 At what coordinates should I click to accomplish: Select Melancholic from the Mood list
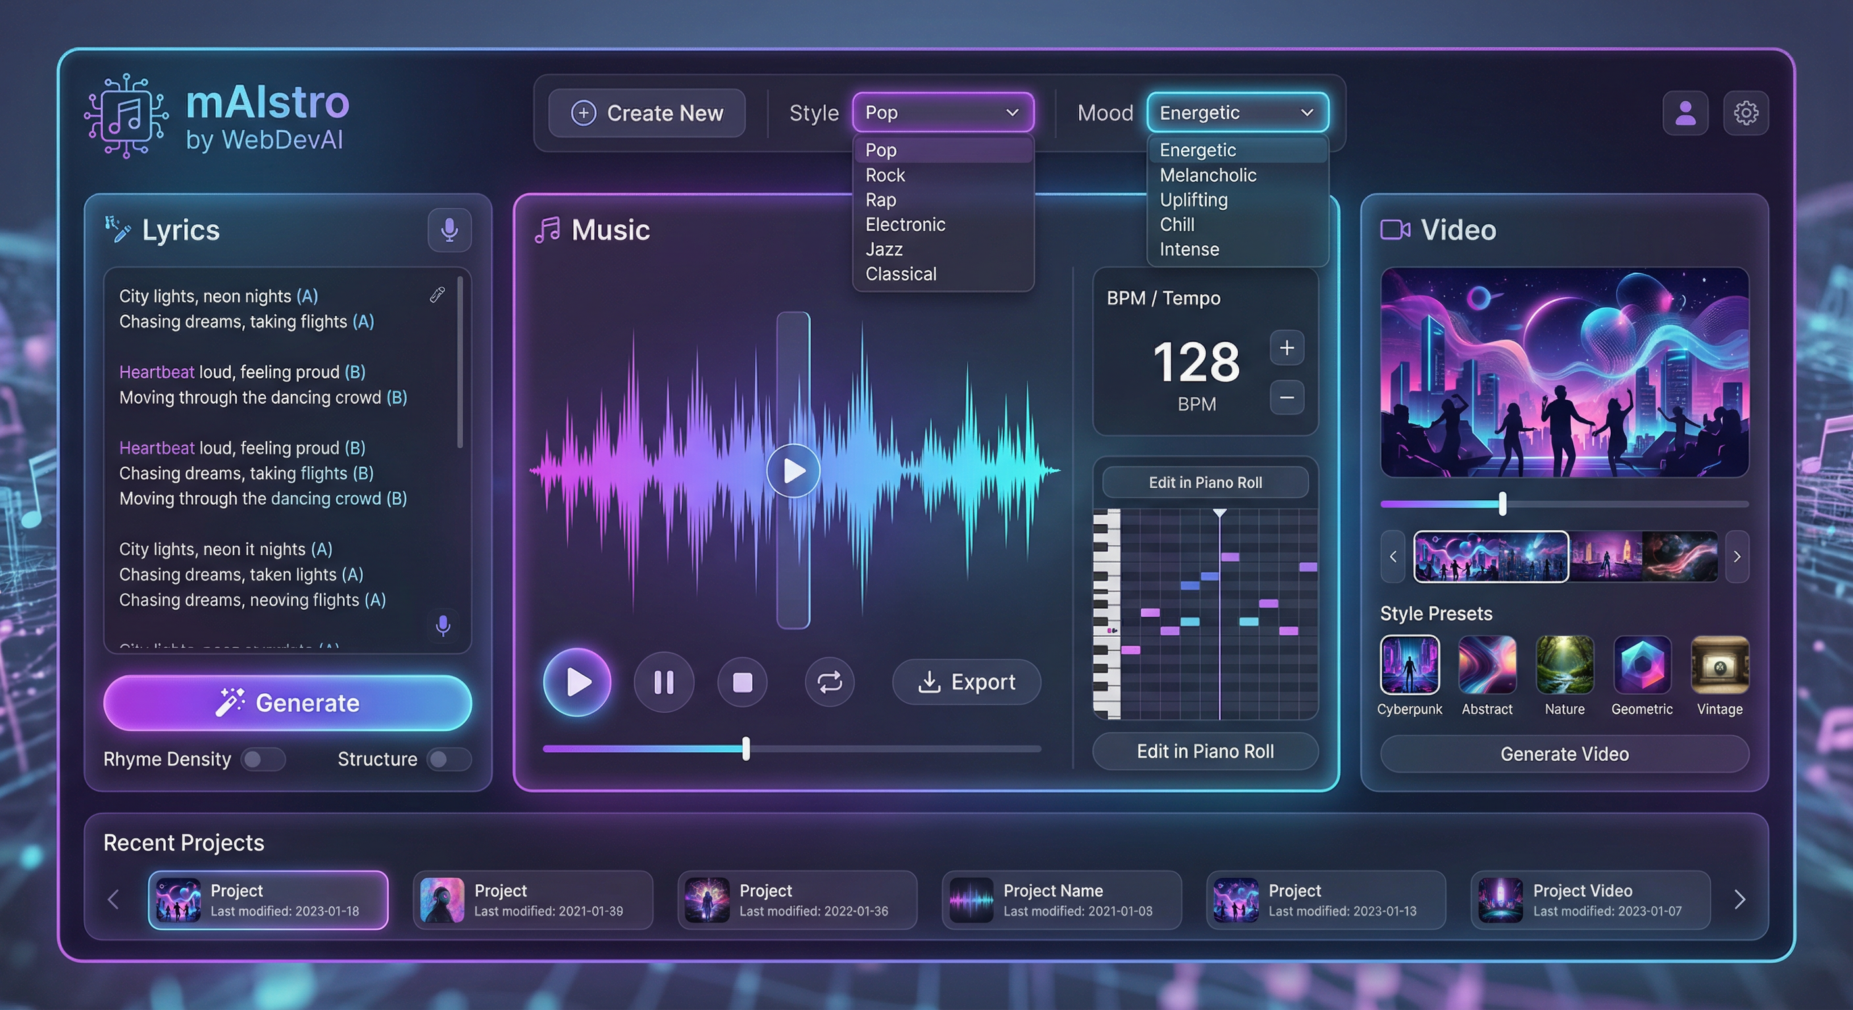[x=1237, y=176]
